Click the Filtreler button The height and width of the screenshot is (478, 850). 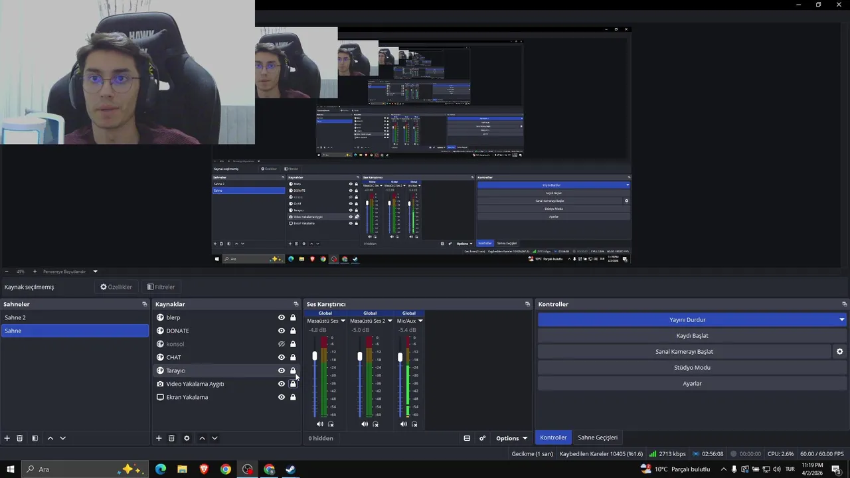(x=161, y=287)
